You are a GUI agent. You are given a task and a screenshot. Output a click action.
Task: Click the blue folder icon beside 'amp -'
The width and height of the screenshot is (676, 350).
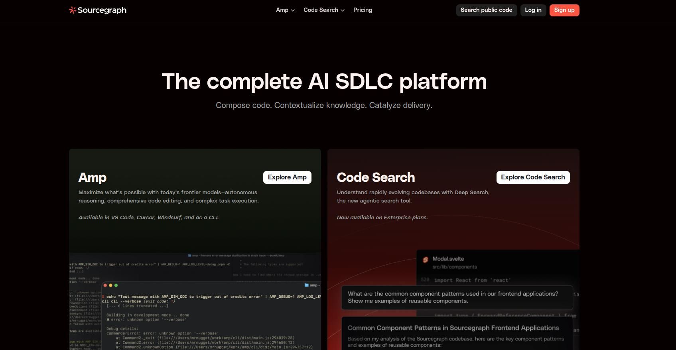pyautogui.click(x=306, y=285)
